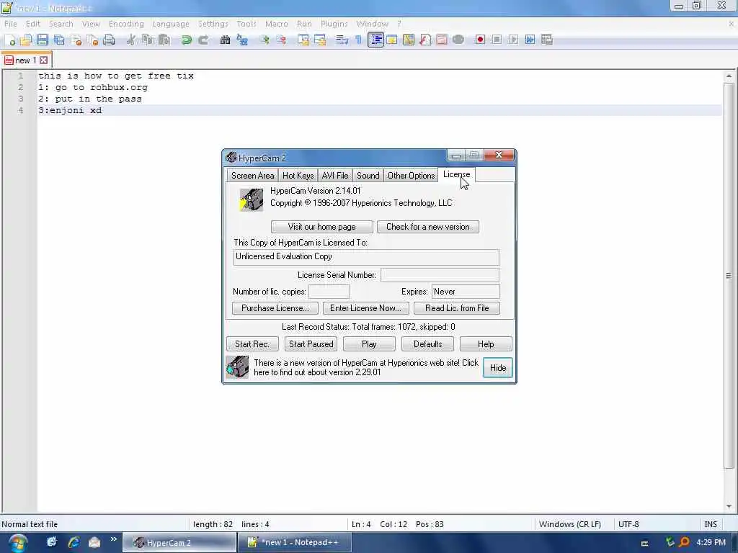Click the Defaults button
Screen dimensions: 738x553
point(428,343)
